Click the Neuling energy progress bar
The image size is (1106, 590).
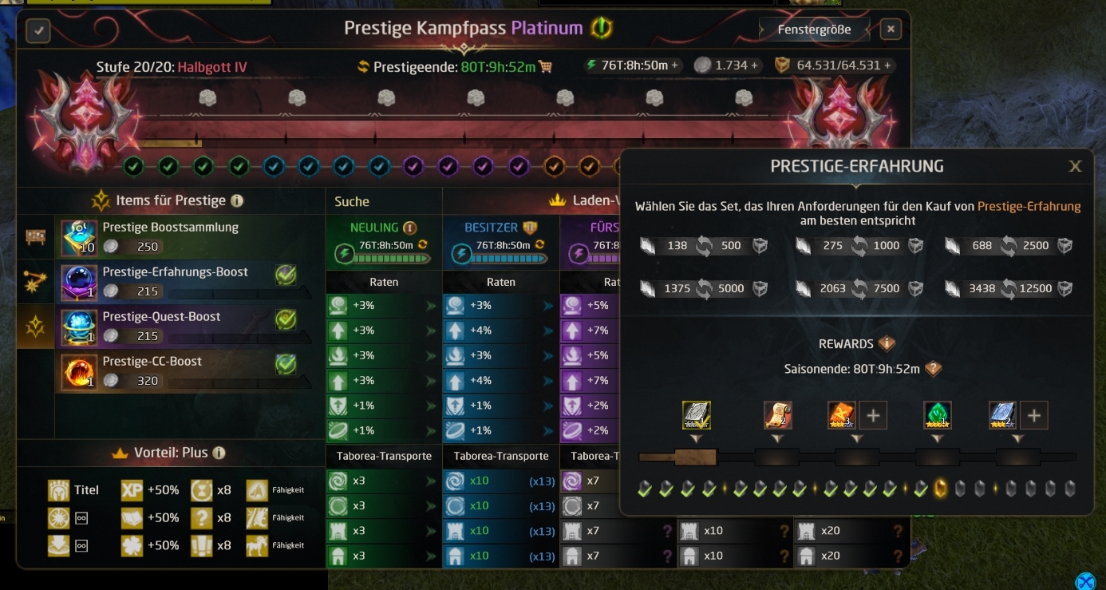pos(391,258)
